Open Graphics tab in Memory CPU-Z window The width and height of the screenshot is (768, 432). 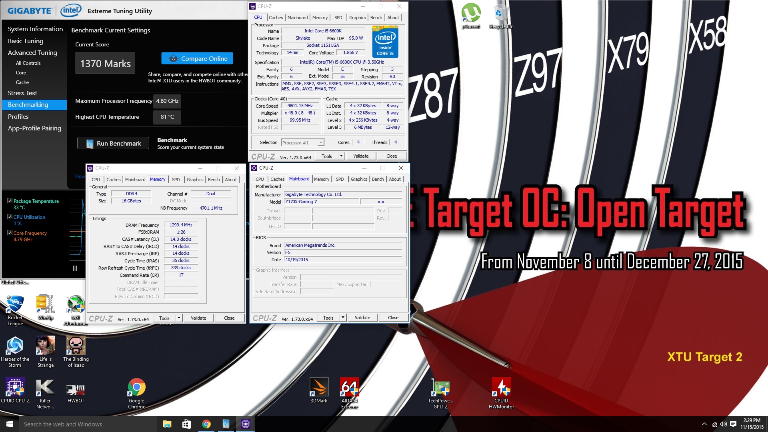pyautogui.click(x=195, y=180)
